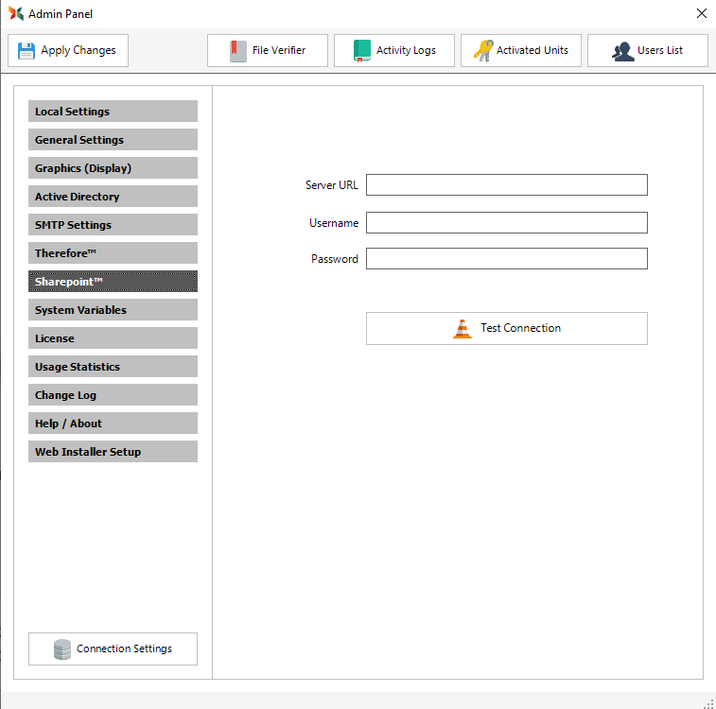Open Users List via the people icon
This screenshot has width=716, height=709.
click(622, 51)
